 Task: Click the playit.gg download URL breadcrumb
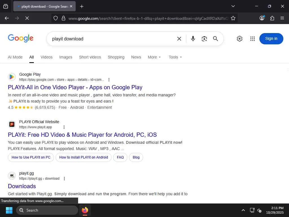(39, 179)
